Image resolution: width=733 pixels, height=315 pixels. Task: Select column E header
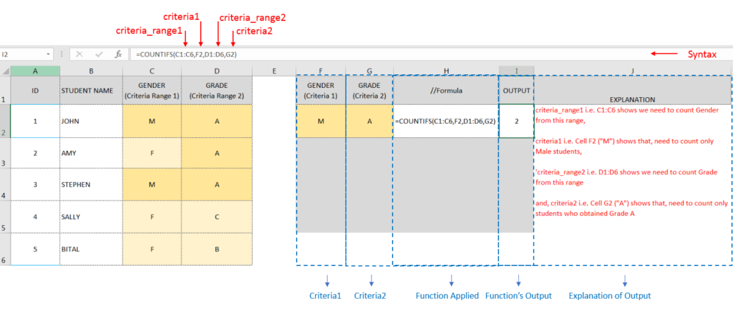click(x=274, y=71)
